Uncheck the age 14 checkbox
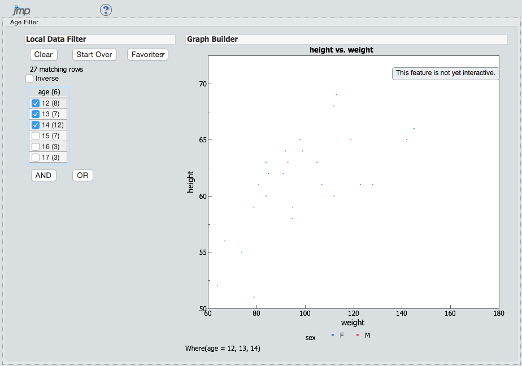 [x=36, y=125]
